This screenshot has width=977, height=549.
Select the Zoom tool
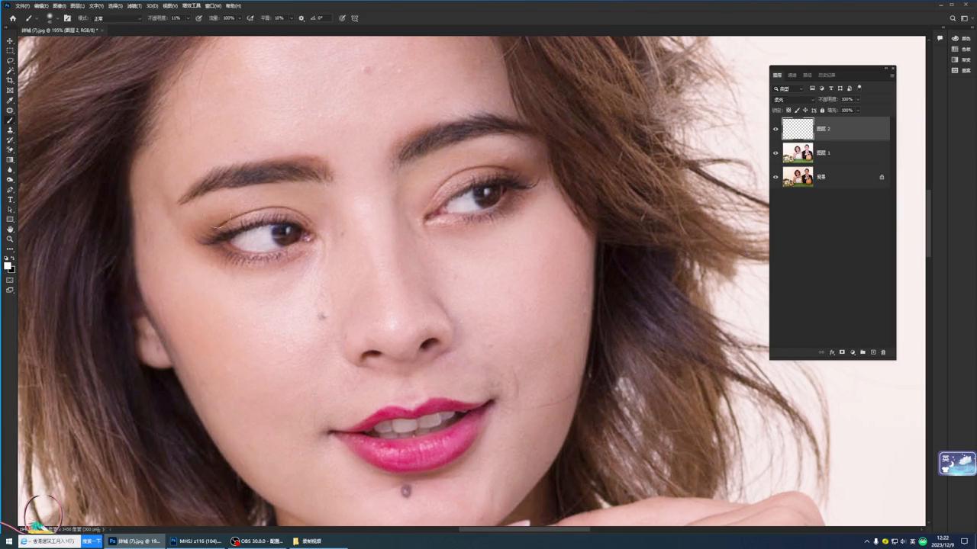[10, 239]
